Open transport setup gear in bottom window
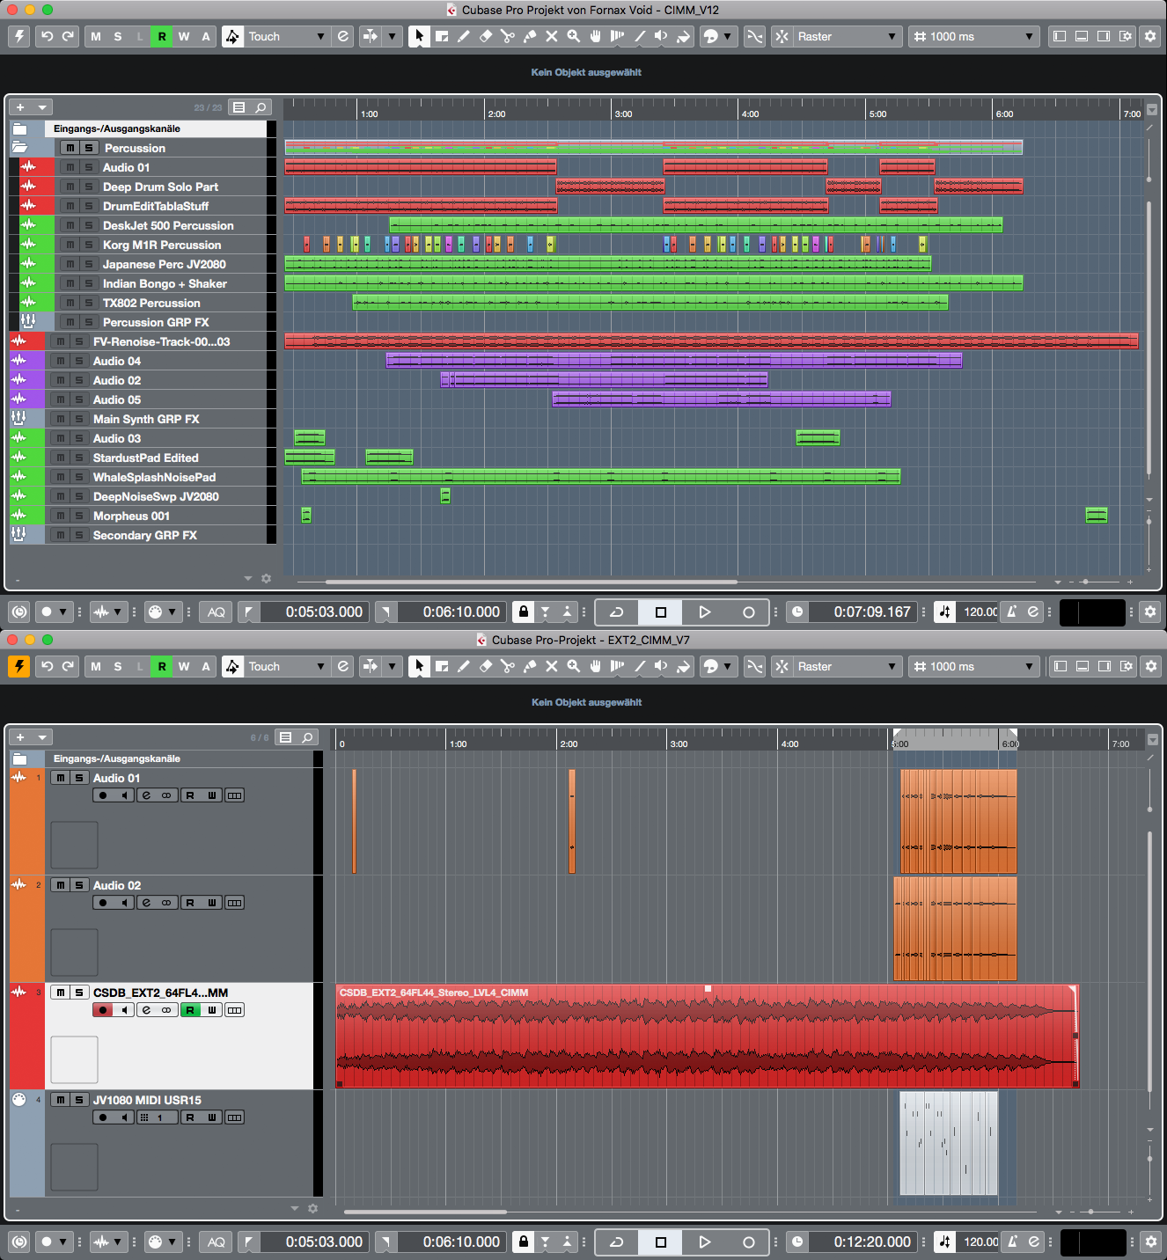1167x1260 pixels. pos(1150,1242)
